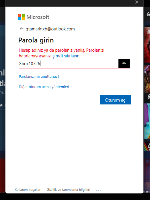The image size is (150, 200).
Task: Click the gtamarktxb@outlook.com account text
Action: click(x=50, y=29)
